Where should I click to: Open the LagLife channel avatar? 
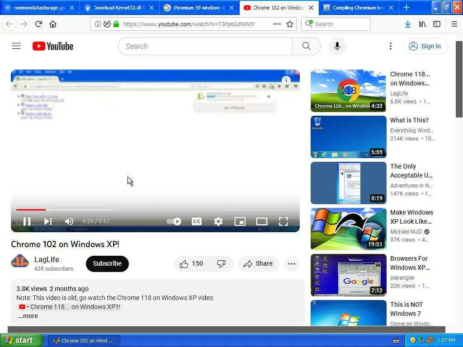click(x=20, y=261)
